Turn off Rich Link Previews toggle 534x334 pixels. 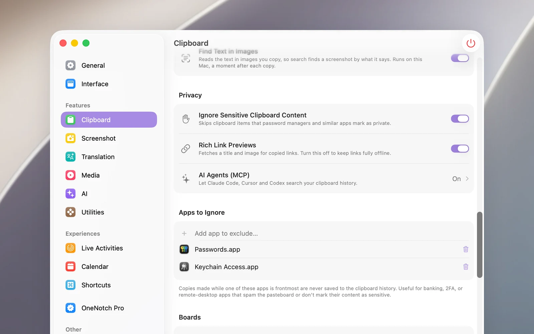[x=460, y=149]
